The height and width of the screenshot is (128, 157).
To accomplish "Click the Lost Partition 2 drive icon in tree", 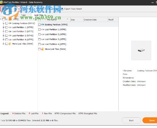I will pos(10,31).
